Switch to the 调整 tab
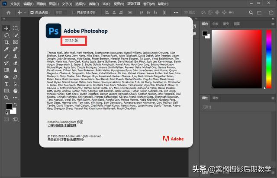The width and height of the screenshot is (277, 178). 216,98
